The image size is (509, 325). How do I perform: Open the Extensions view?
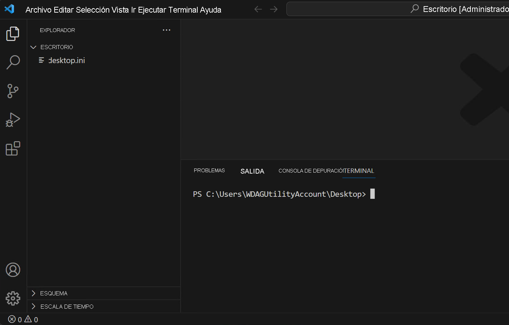[13, 148]
